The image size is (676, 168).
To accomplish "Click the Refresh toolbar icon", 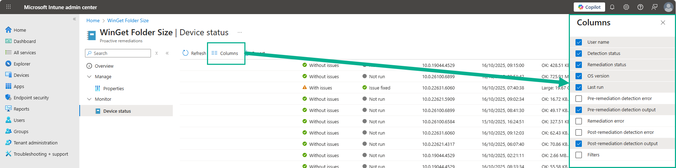I will point(185,53).
